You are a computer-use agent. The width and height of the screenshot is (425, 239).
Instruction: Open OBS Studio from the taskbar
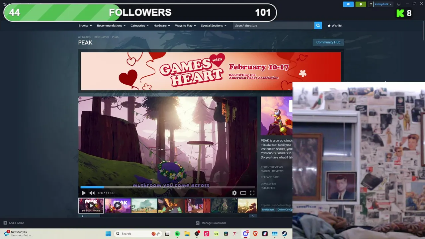click(x=197, y=234)
